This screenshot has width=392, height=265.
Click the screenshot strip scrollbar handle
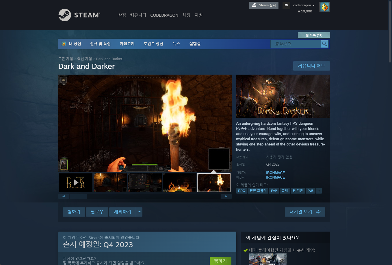(78, 196)
